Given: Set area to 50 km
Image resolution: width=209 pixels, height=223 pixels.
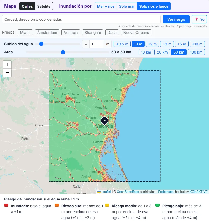Looking at the screenshot, I should [x=179, y=52].
